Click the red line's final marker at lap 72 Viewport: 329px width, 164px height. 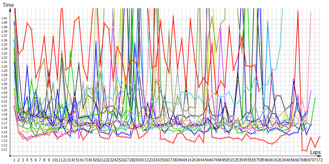click(319, 137)
